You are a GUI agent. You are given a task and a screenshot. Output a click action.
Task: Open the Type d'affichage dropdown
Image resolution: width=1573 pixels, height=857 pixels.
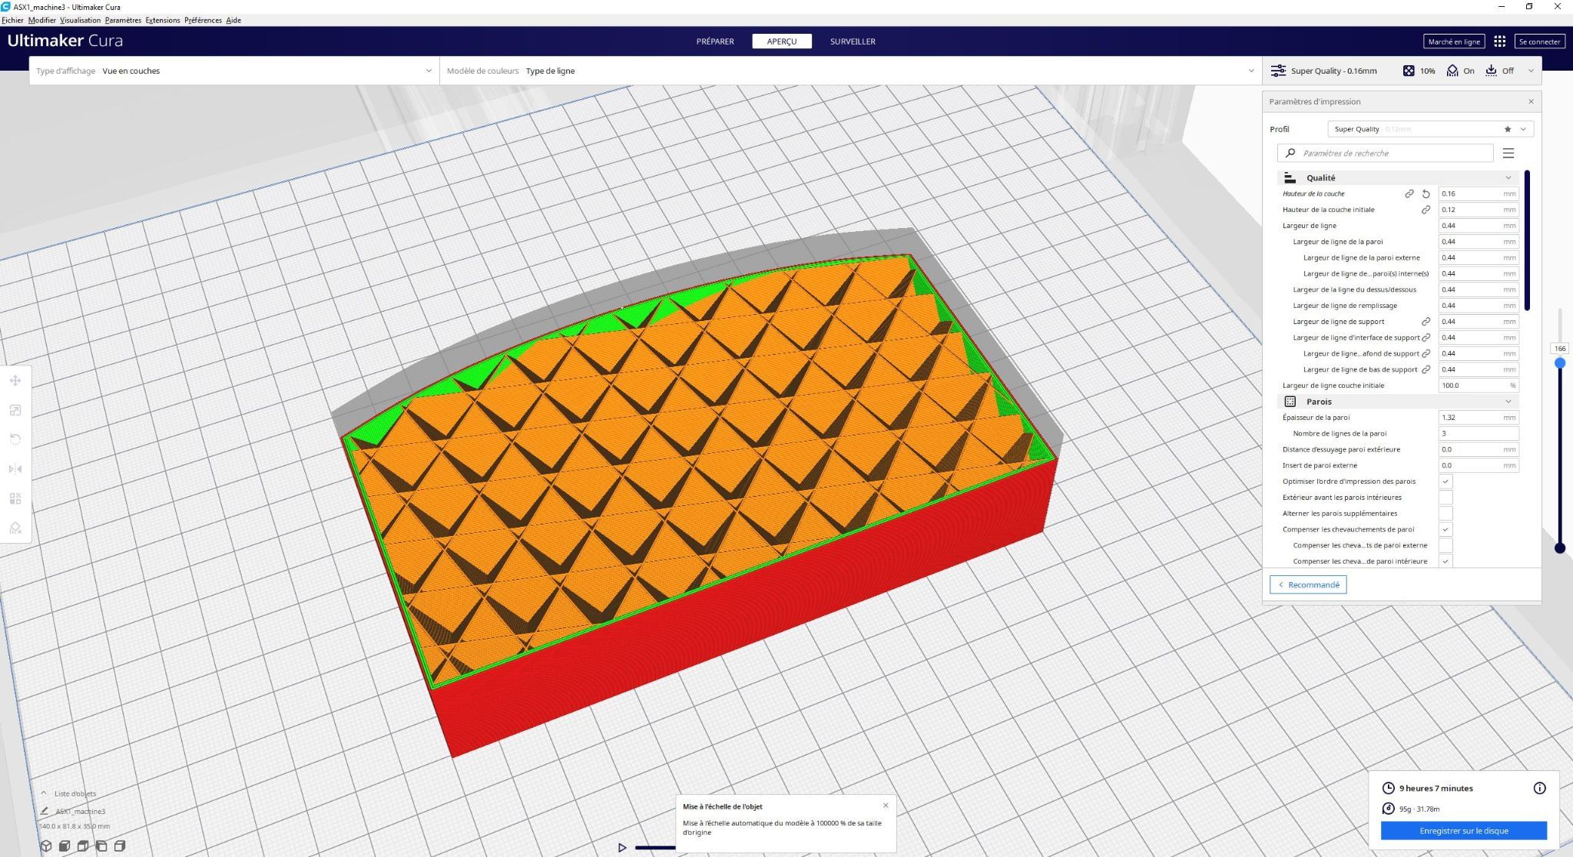(234, 71)
